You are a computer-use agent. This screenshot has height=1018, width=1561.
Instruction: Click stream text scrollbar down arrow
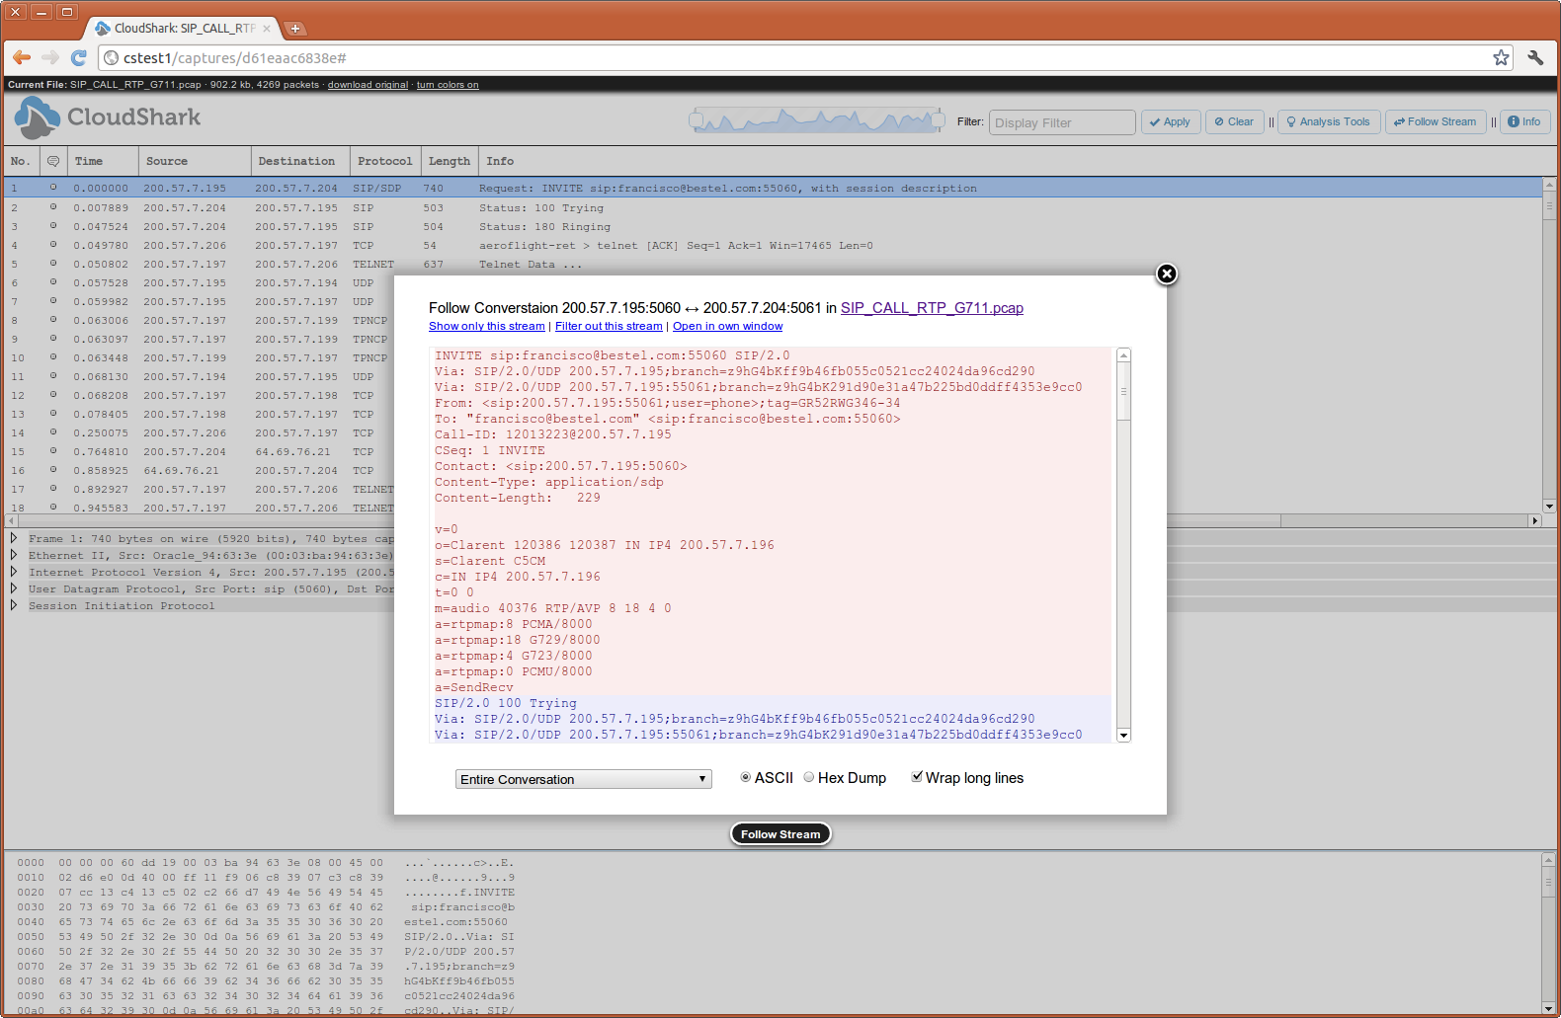(x=1123, y=735)
